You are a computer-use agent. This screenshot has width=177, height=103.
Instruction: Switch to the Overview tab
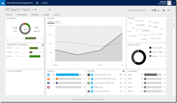[9, 15]
